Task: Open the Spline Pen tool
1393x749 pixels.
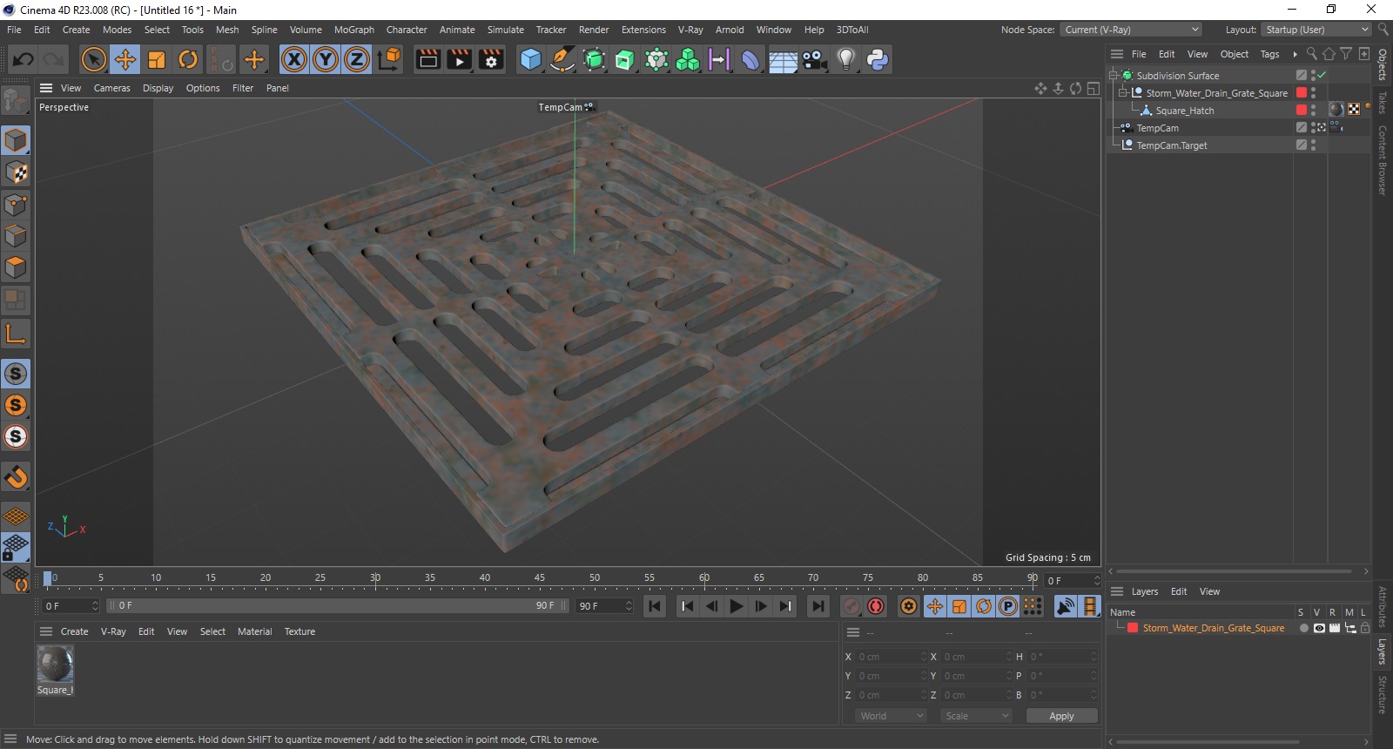Action: [562, 59]
